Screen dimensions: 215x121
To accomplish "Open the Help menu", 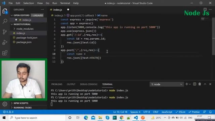I will click(x=76, y=3).
